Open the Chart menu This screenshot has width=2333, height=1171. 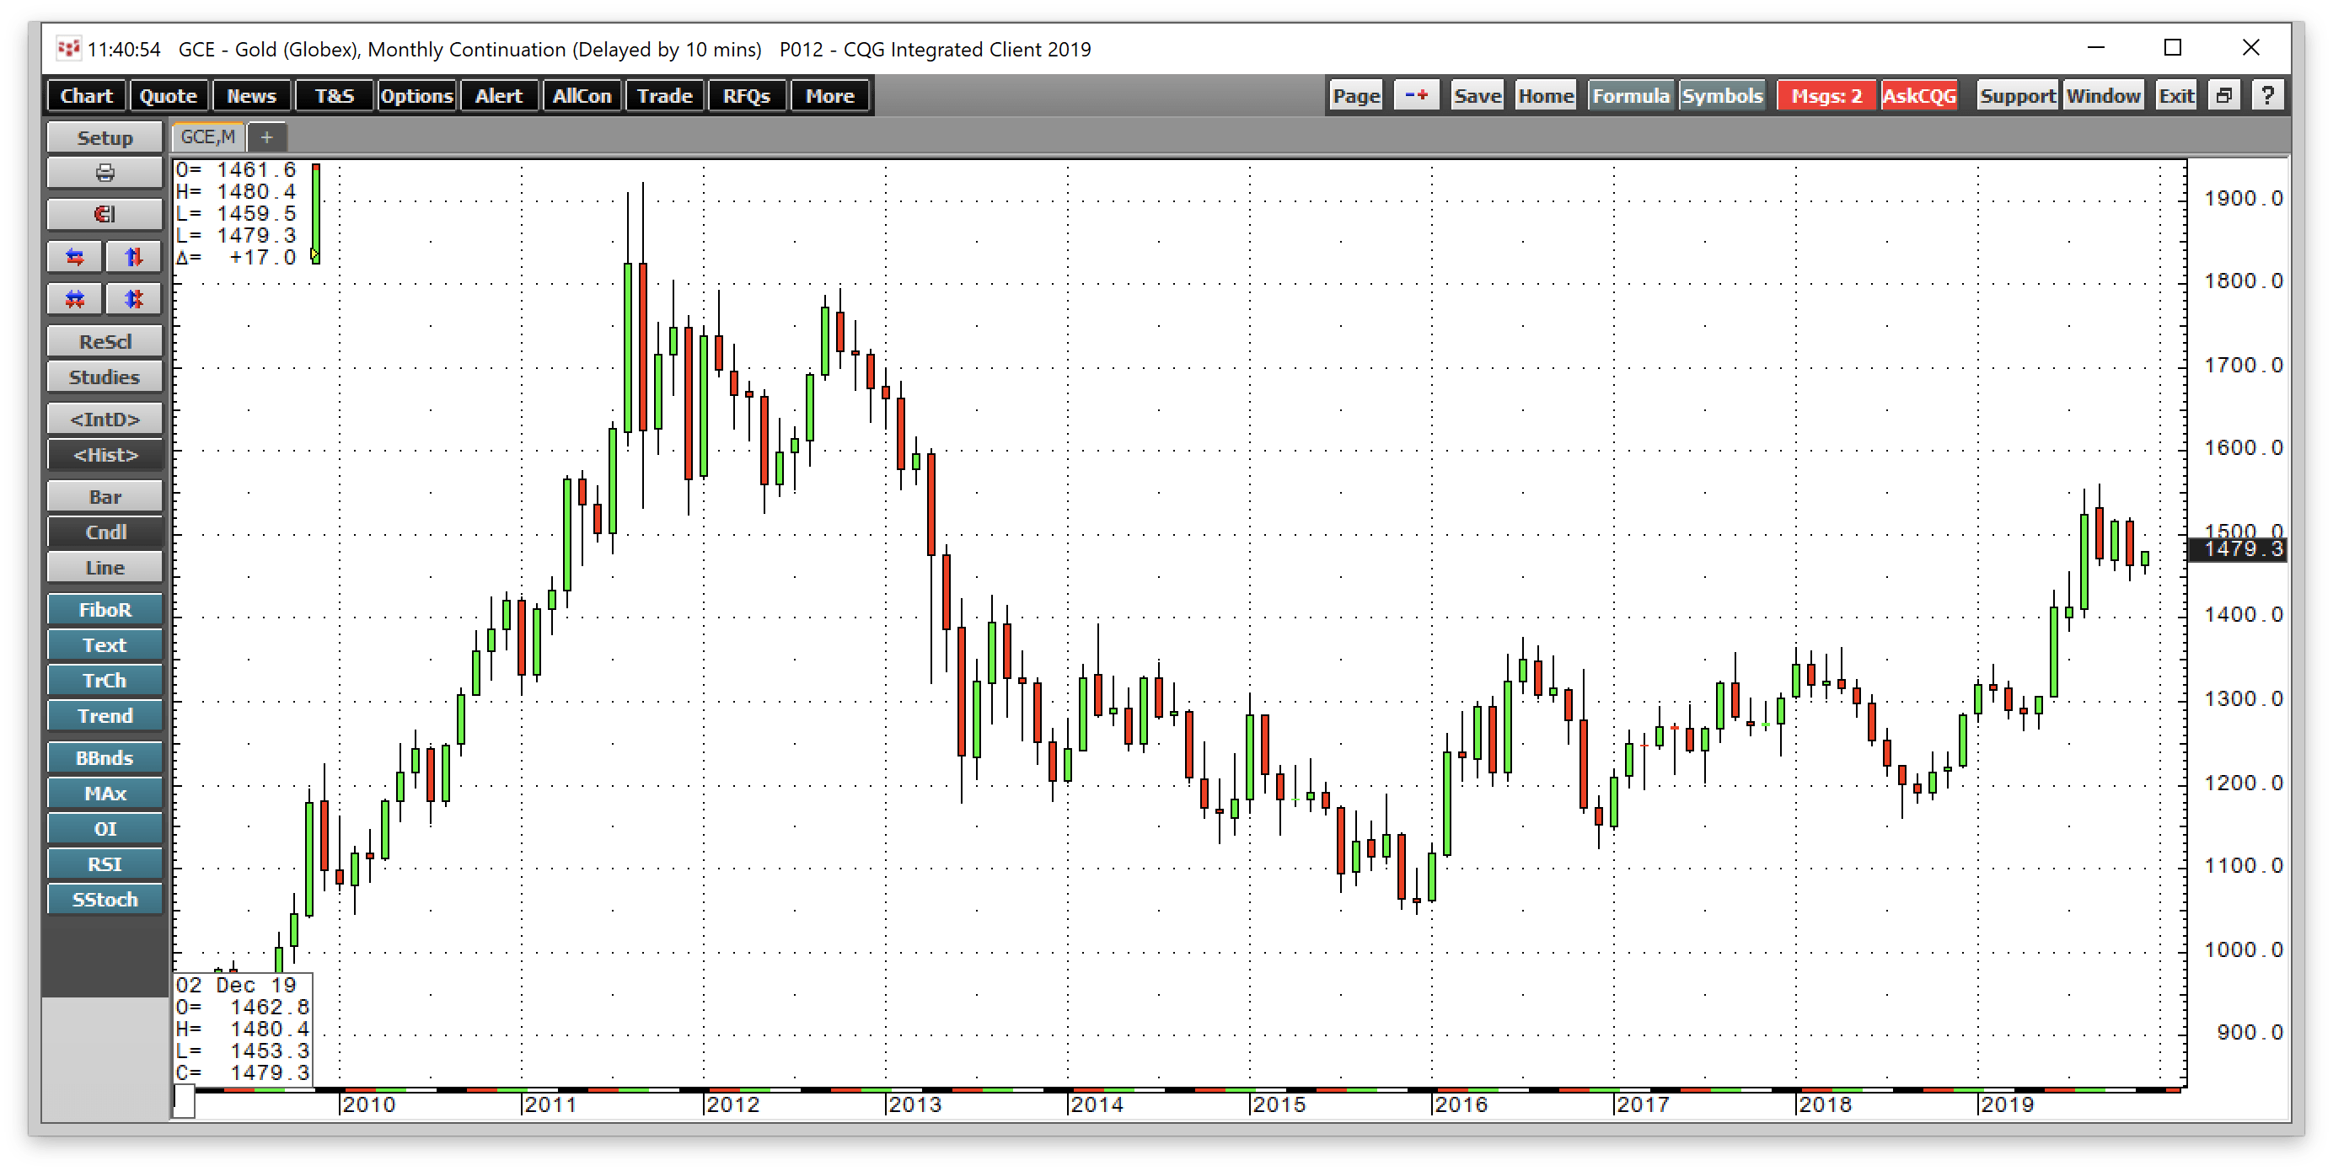click(87, 96)
